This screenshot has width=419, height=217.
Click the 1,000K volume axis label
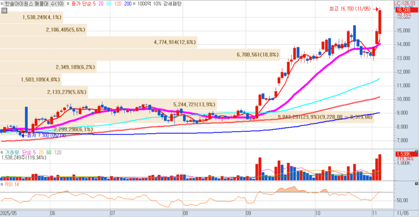[405, 163]
